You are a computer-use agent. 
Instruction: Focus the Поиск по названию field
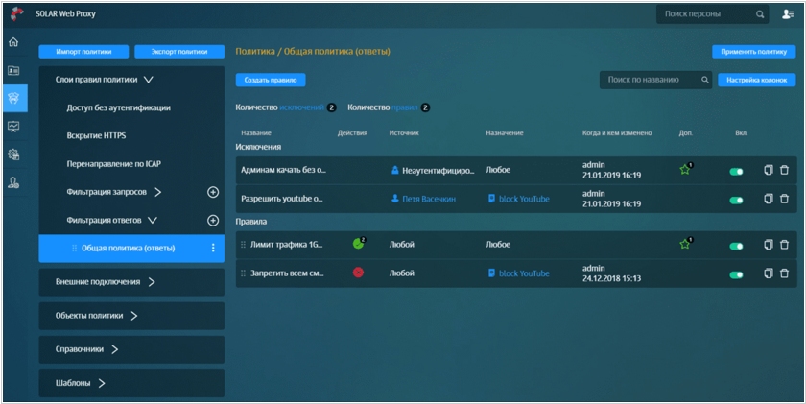point(655,80)
